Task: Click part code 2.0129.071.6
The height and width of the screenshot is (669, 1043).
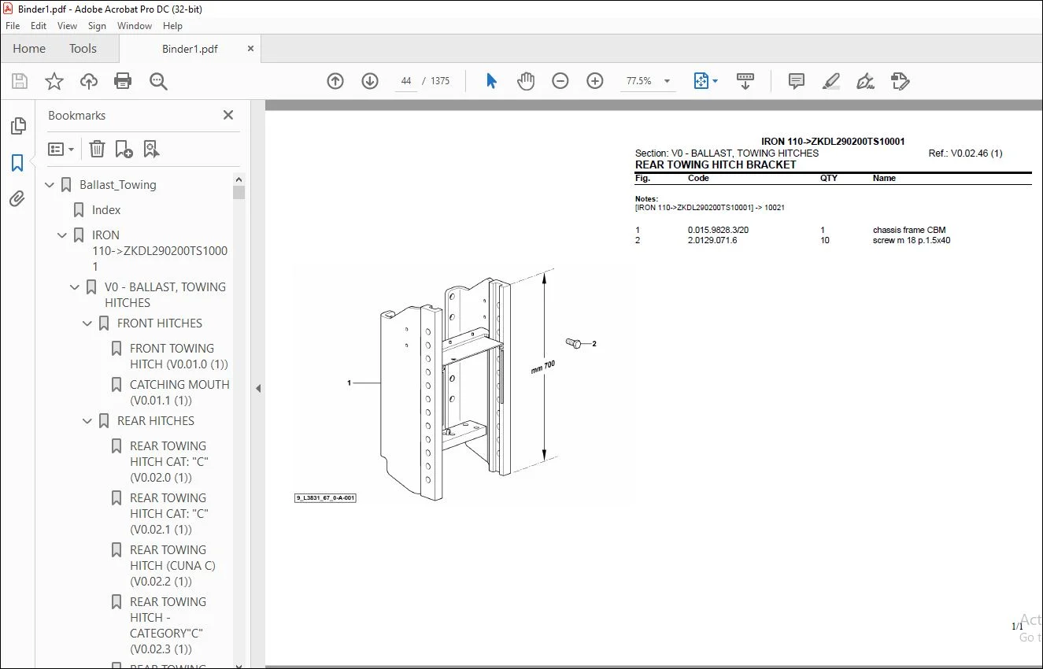Action: [x=712, y=241]
